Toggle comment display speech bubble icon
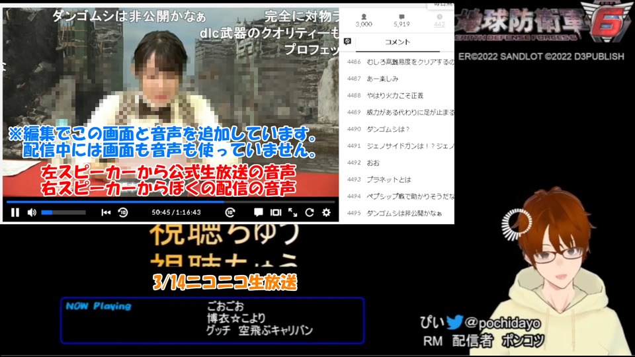This screenshot has width=635, height=357. click(x=258, y=212)
